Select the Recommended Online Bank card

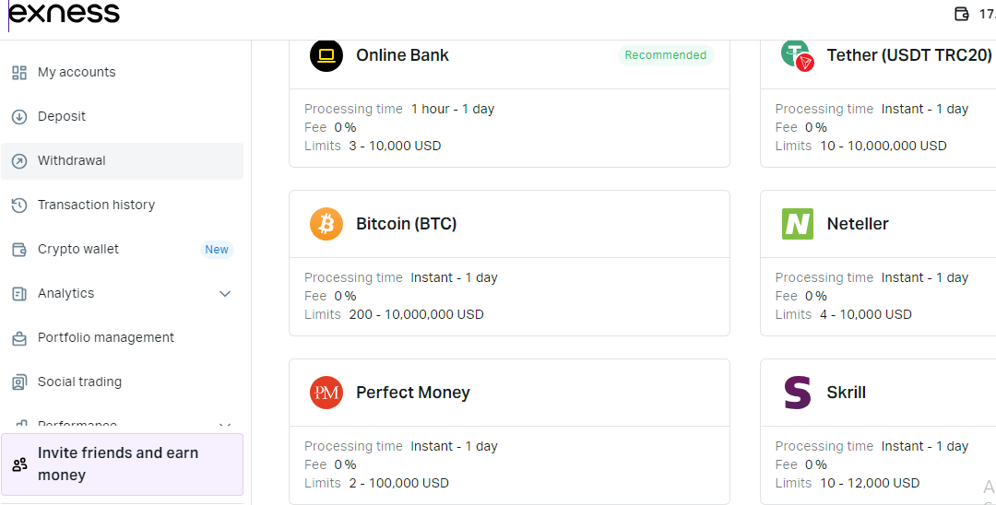(509, 101)
